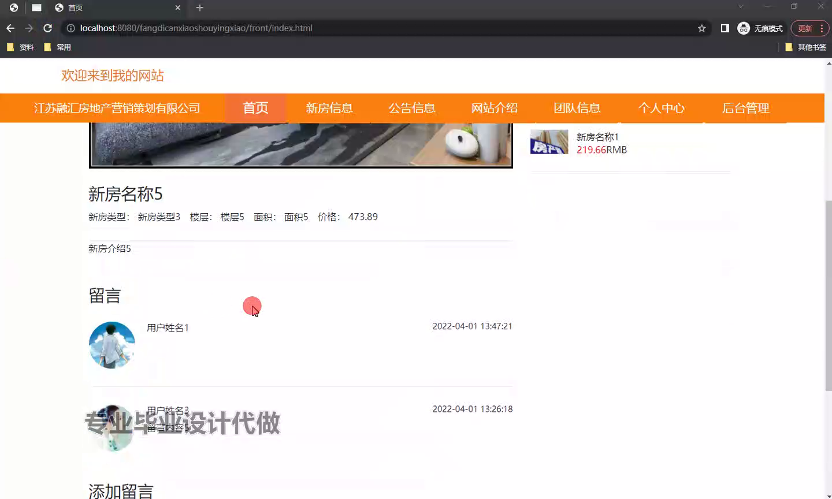Click the 新房名称5 heading
832x499 pixels.
pos(125,194)
